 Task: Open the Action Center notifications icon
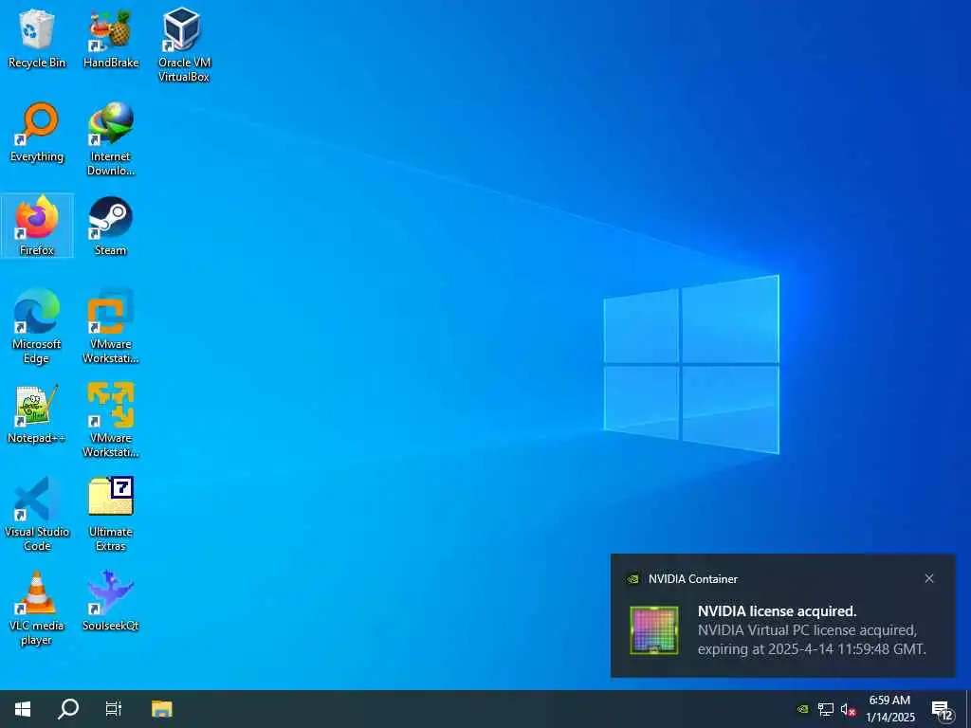pyautogui.click(x=942, y=709)
